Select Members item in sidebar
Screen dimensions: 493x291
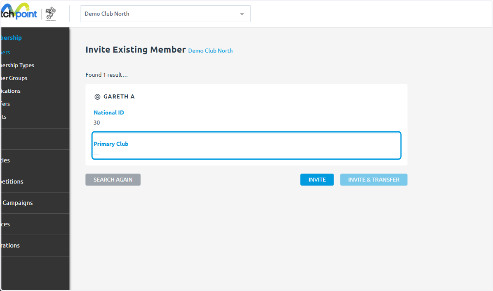point(5,53)
